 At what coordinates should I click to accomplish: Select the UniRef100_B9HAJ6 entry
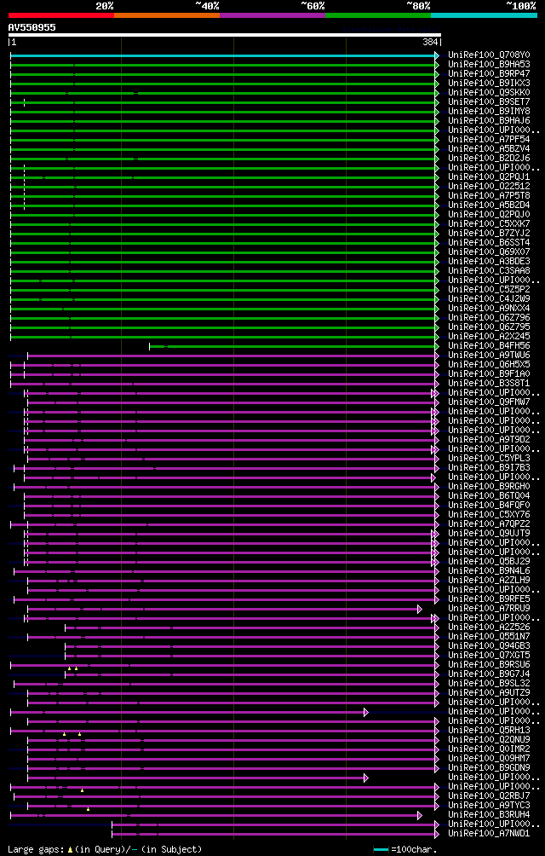point(489,121)
